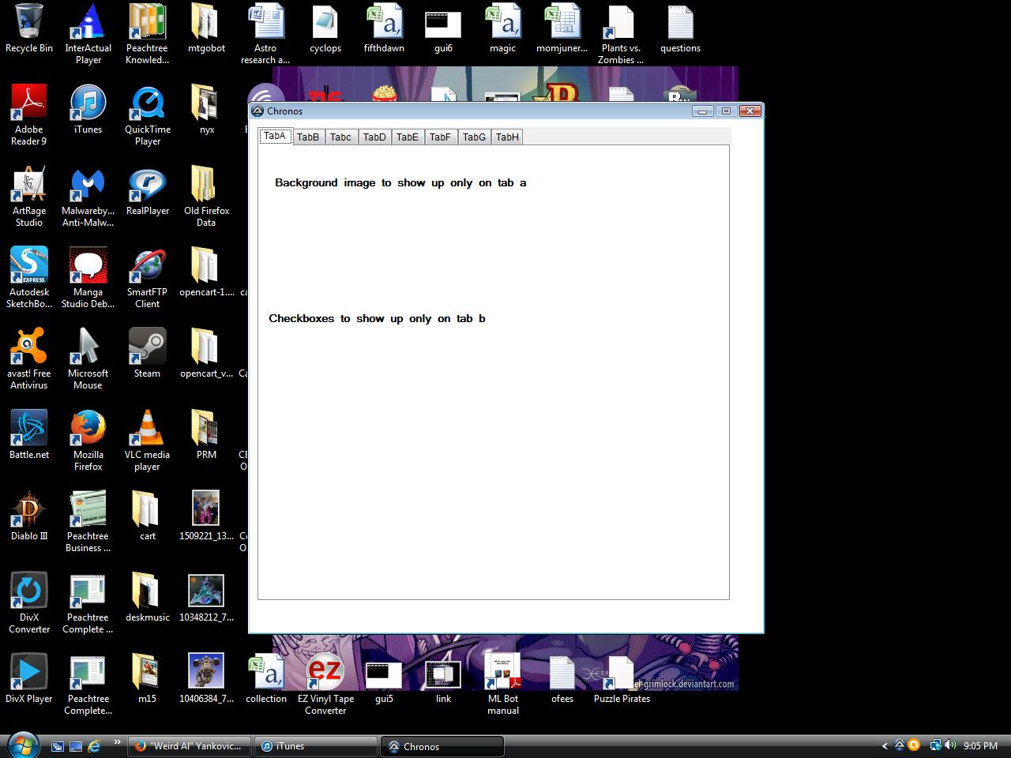This screenshot has height=758, width=1011.
Task: Open the Adobe Reader 9 shortcut
Action: (29, 105)
